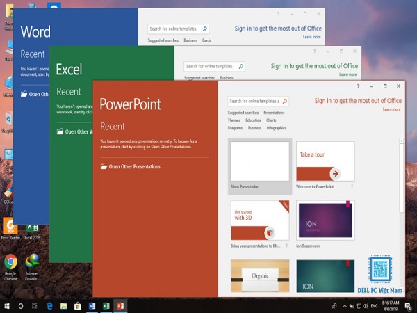417x313 pixels.
Task: Choose the Presentations suggested search
Action: point(274,113)
